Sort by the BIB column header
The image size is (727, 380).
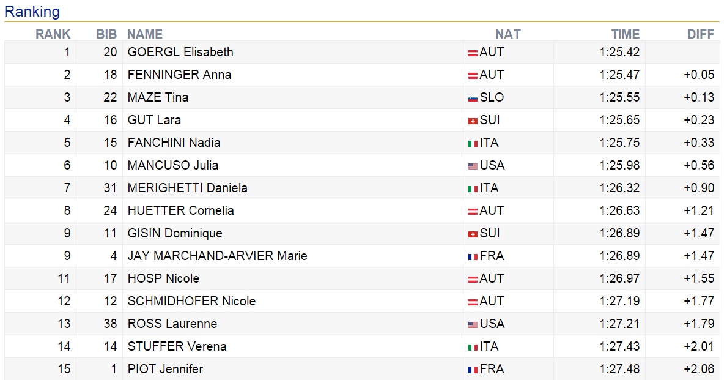tap(106, 34)
